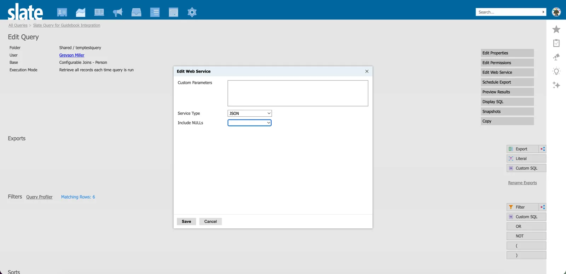Add a Literal export
The height and width of the screenshot is (274, 566).
[x=526, y=158]
